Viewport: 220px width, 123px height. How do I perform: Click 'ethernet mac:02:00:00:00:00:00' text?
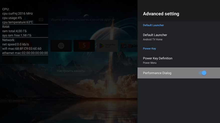[x=25, y=53]
